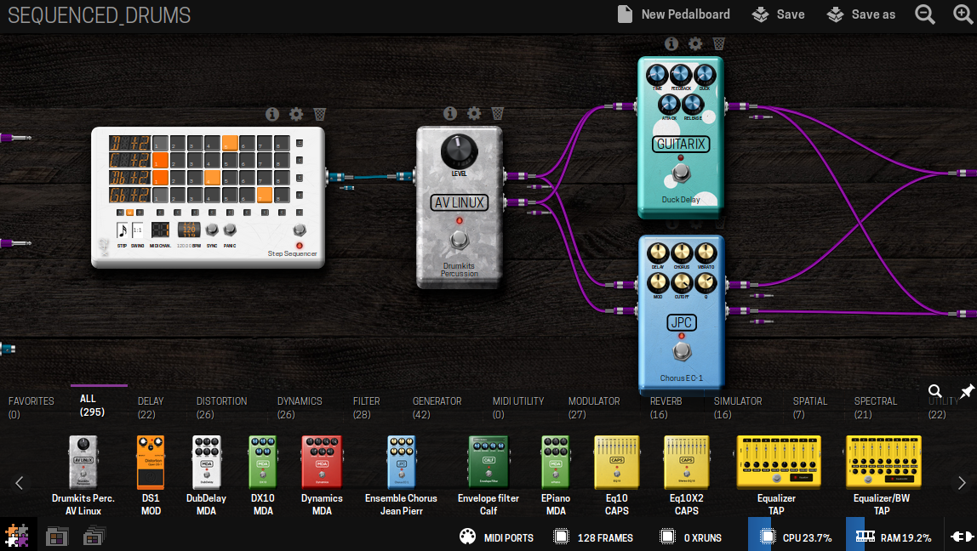
Task: Toggle Step Sequencer Sync switch
Action: point(212,230)
